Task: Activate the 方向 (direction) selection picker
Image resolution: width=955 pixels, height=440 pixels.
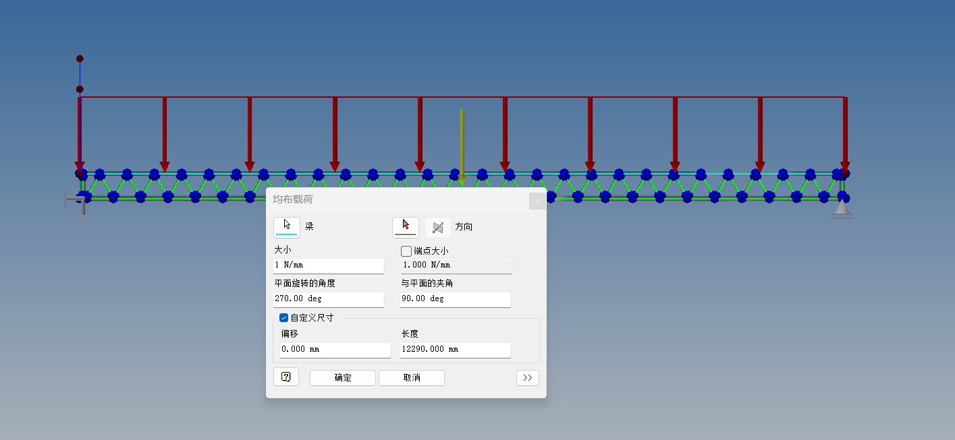Action: pos(405,227)
